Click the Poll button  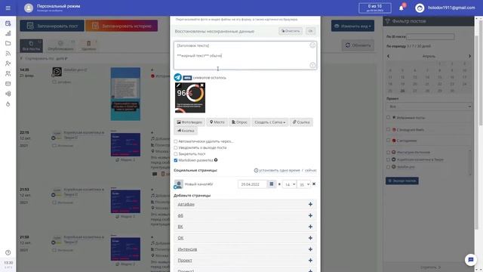(239, 122)
